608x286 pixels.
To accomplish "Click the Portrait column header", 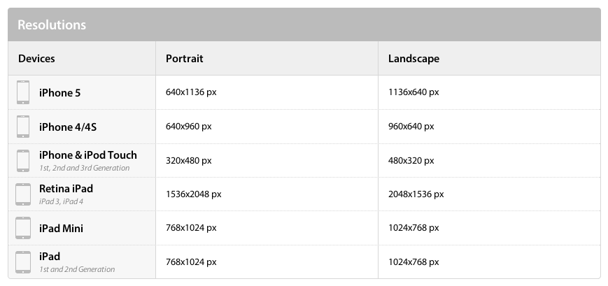I will point(184,59).
